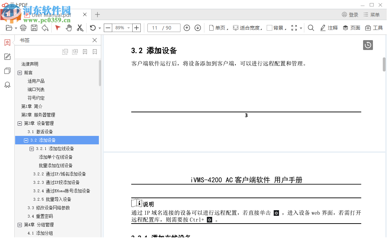
Task: Collapse the 3.2 添加设备 bookmark node
Action: point(26,140)
